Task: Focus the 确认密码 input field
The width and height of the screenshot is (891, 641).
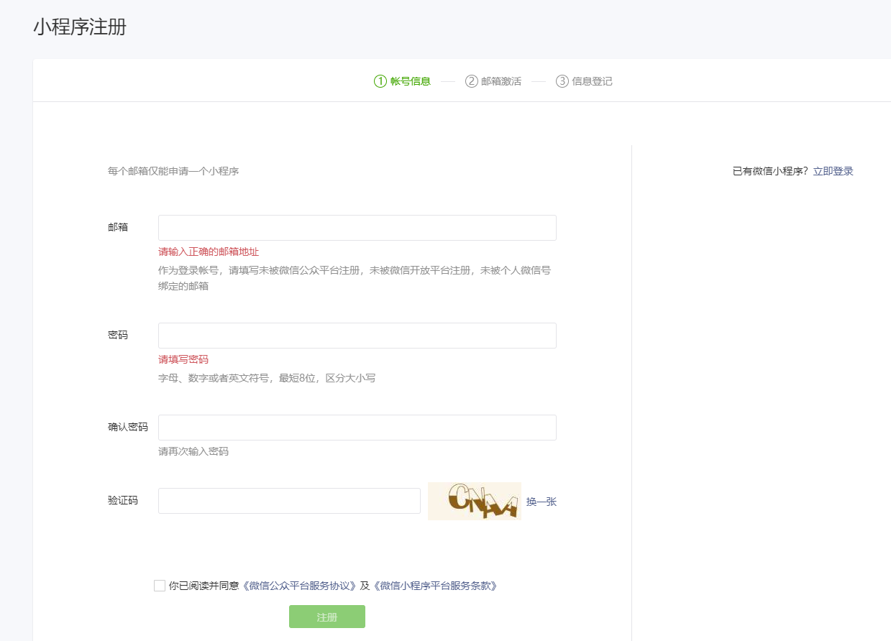Action: (x=357, y=428)
